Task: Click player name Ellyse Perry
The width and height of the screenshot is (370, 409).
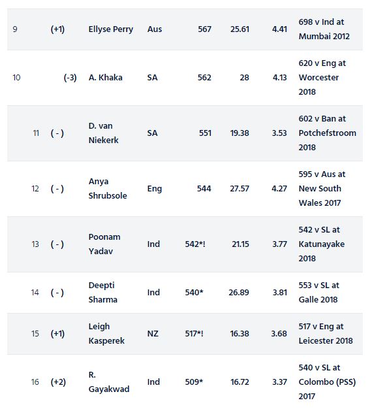Action: pyautogui.click(x=111, y=29)
